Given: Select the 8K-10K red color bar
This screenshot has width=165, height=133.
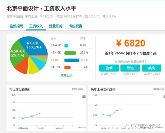Looking at the screenshot, I should (68, 67).
